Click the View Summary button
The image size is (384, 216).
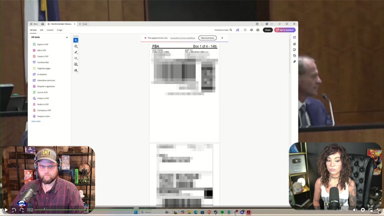(207, 38)
